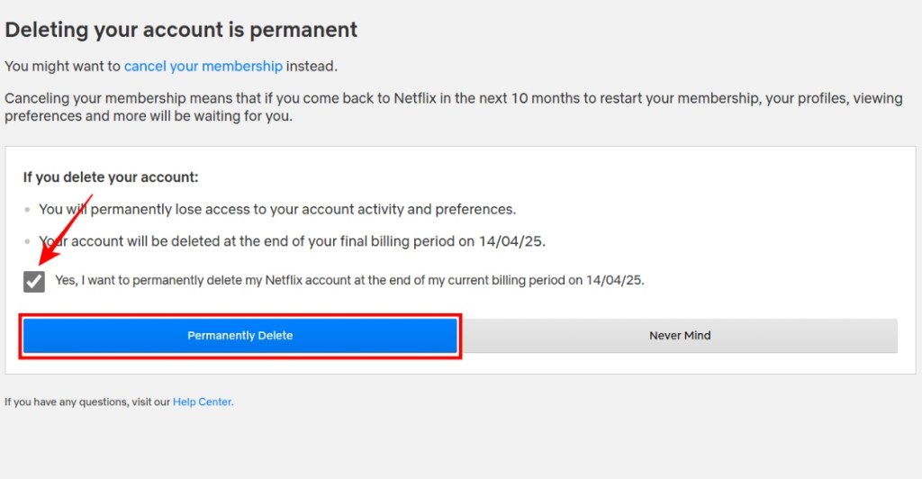Uncheck the permanent deletion confirmation checkbox
922x479 pixels.
coord(33,281)
